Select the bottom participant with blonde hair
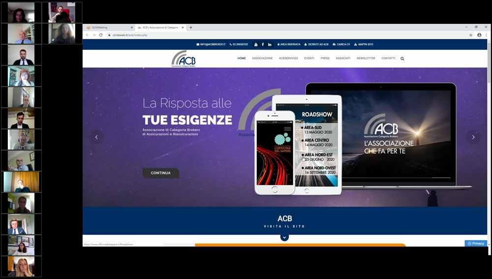The width and height of the screenshot is (492, 279). click(x=21, y=266)
